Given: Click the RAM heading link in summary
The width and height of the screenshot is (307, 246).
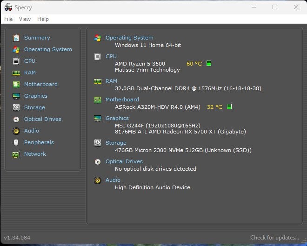Looking at the screenshot, I should click(111, 81).
